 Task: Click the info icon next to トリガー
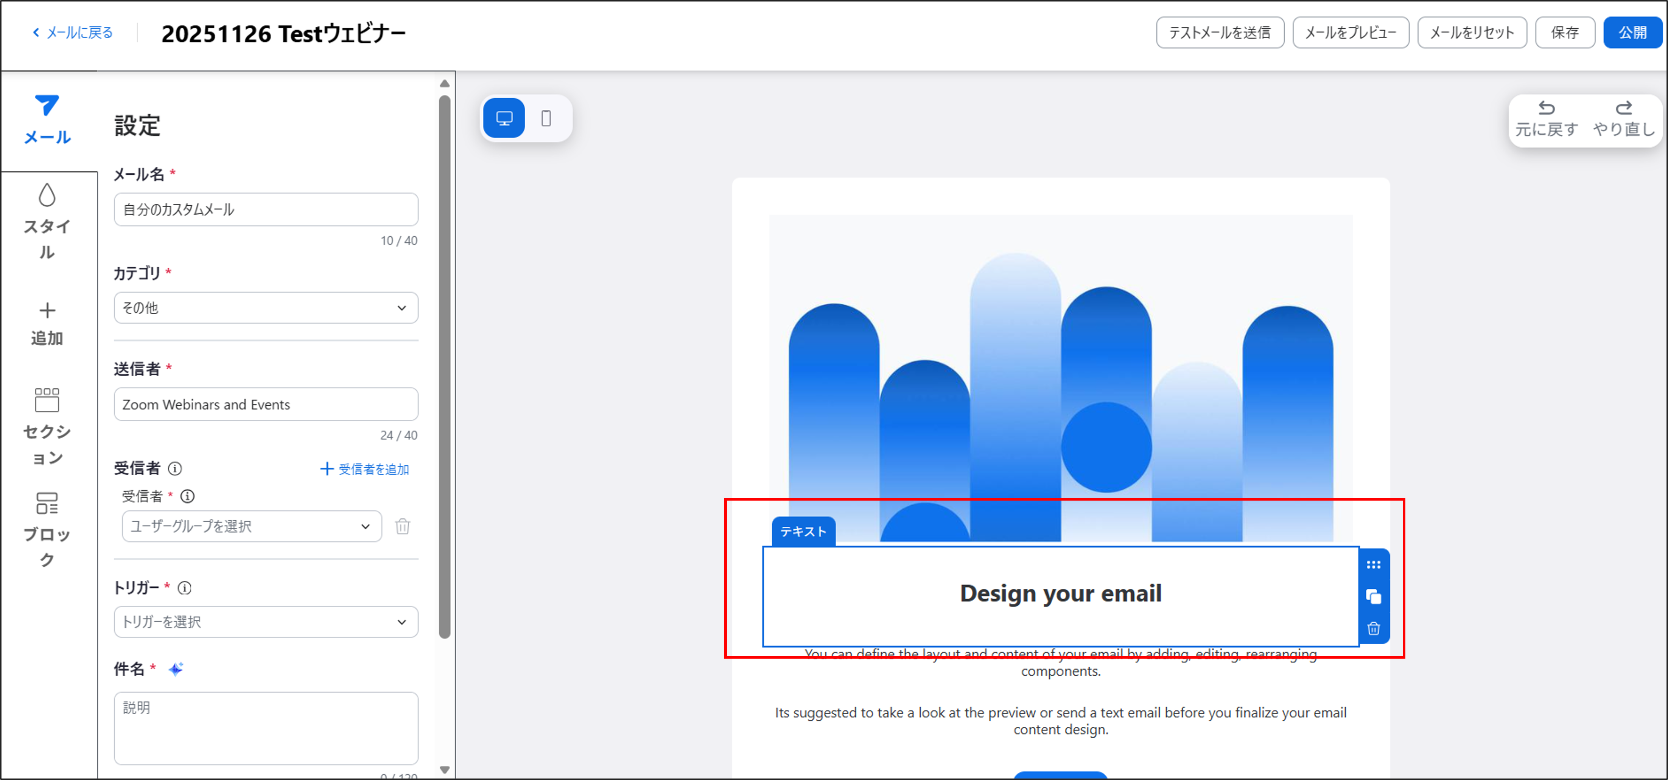[185, 588]
